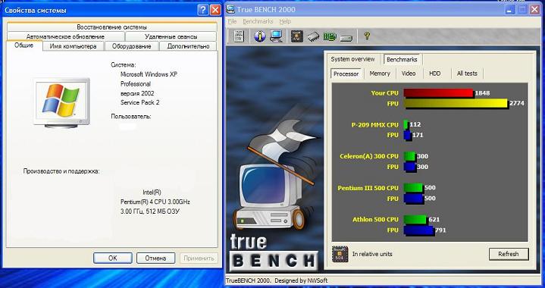
Task: Switch to the All tests sub-tab
Action: (x=467, y=74)
